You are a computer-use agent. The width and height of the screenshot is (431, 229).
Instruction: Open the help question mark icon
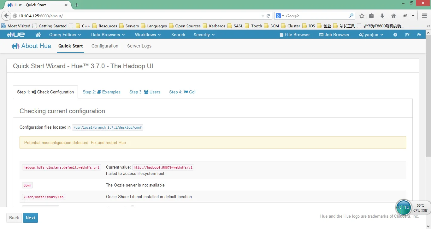coord(395,35)
